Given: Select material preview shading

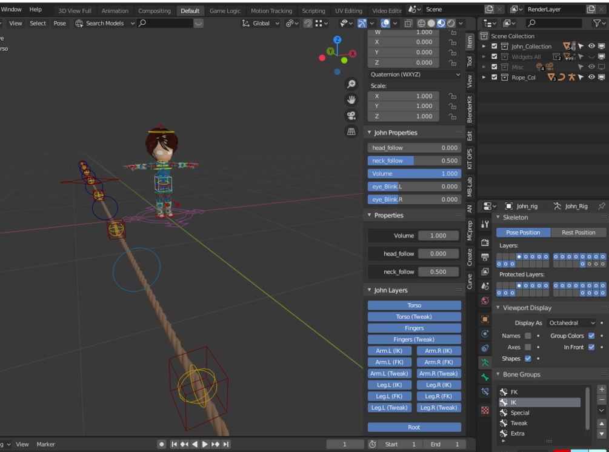Looking at the screenshot, I should click(x=441, y=23).
